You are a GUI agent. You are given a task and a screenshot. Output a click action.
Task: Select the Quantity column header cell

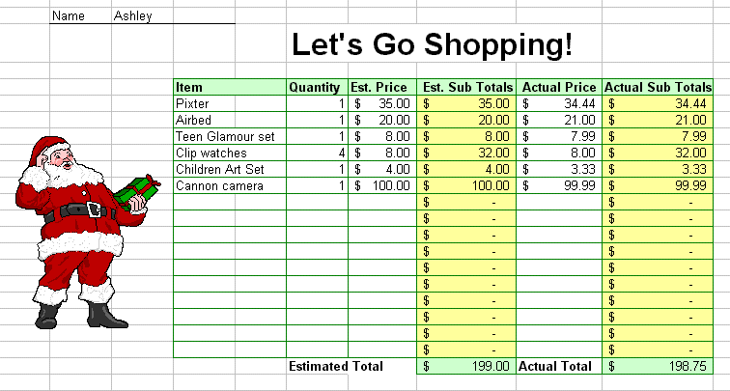point(317,87)
